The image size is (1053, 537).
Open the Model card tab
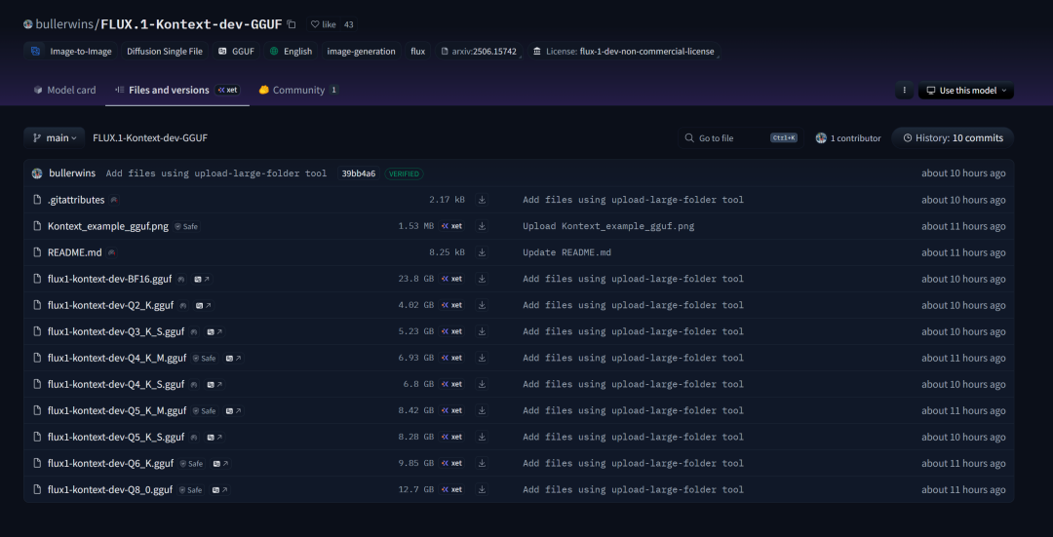[64, 90]
